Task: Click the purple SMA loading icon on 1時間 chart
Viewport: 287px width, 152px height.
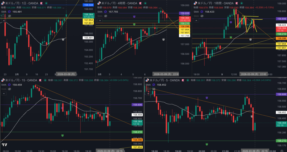Action: pyautogui.click(x=202, y=11)
